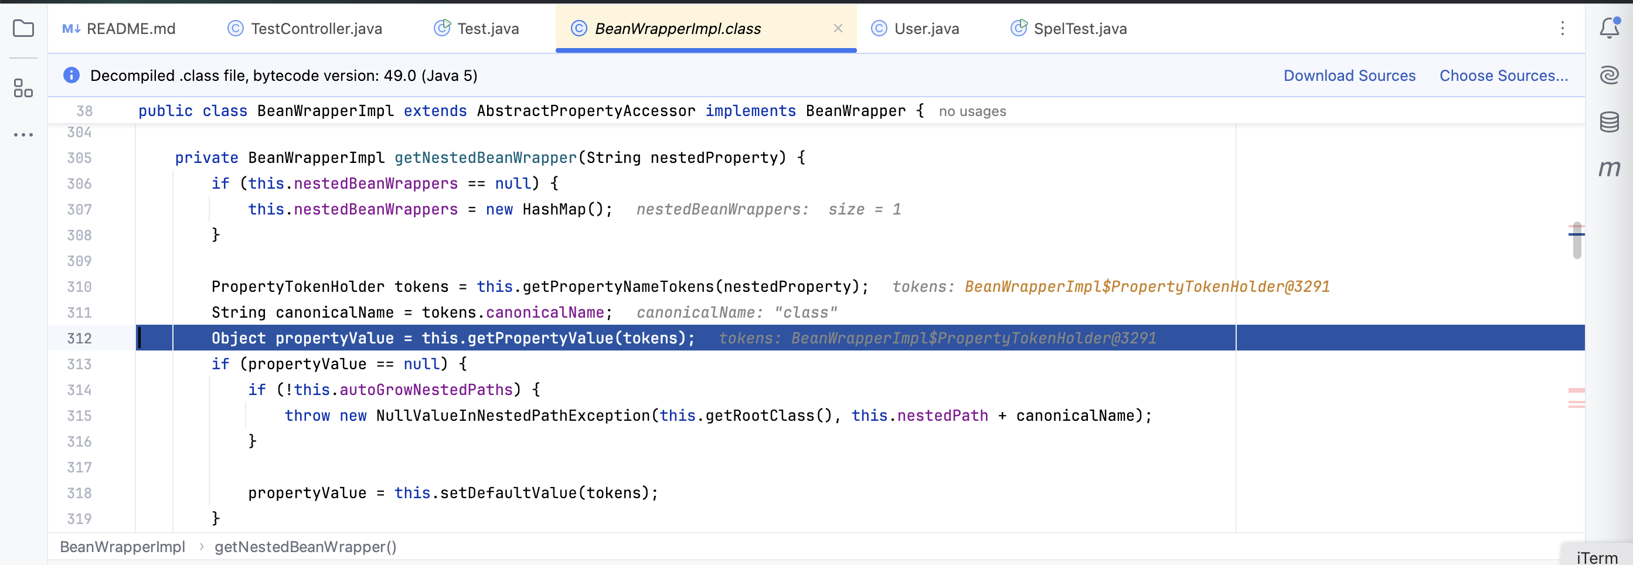Click the editor vertical scrollbar thumb
Viewport: 1633px width, 565px height.
[1577, 241]
